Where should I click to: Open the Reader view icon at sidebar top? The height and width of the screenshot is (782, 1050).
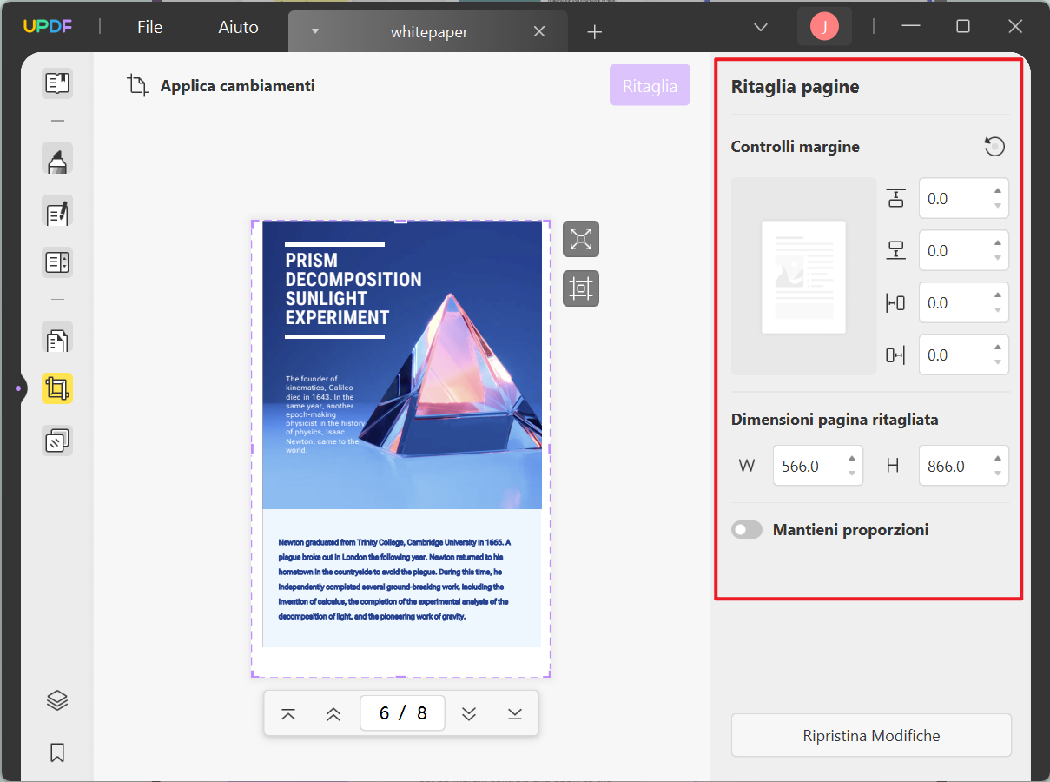tap(56, 83)
